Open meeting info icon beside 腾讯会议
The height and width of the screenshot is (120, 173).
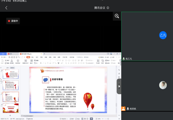click(108, 8)
